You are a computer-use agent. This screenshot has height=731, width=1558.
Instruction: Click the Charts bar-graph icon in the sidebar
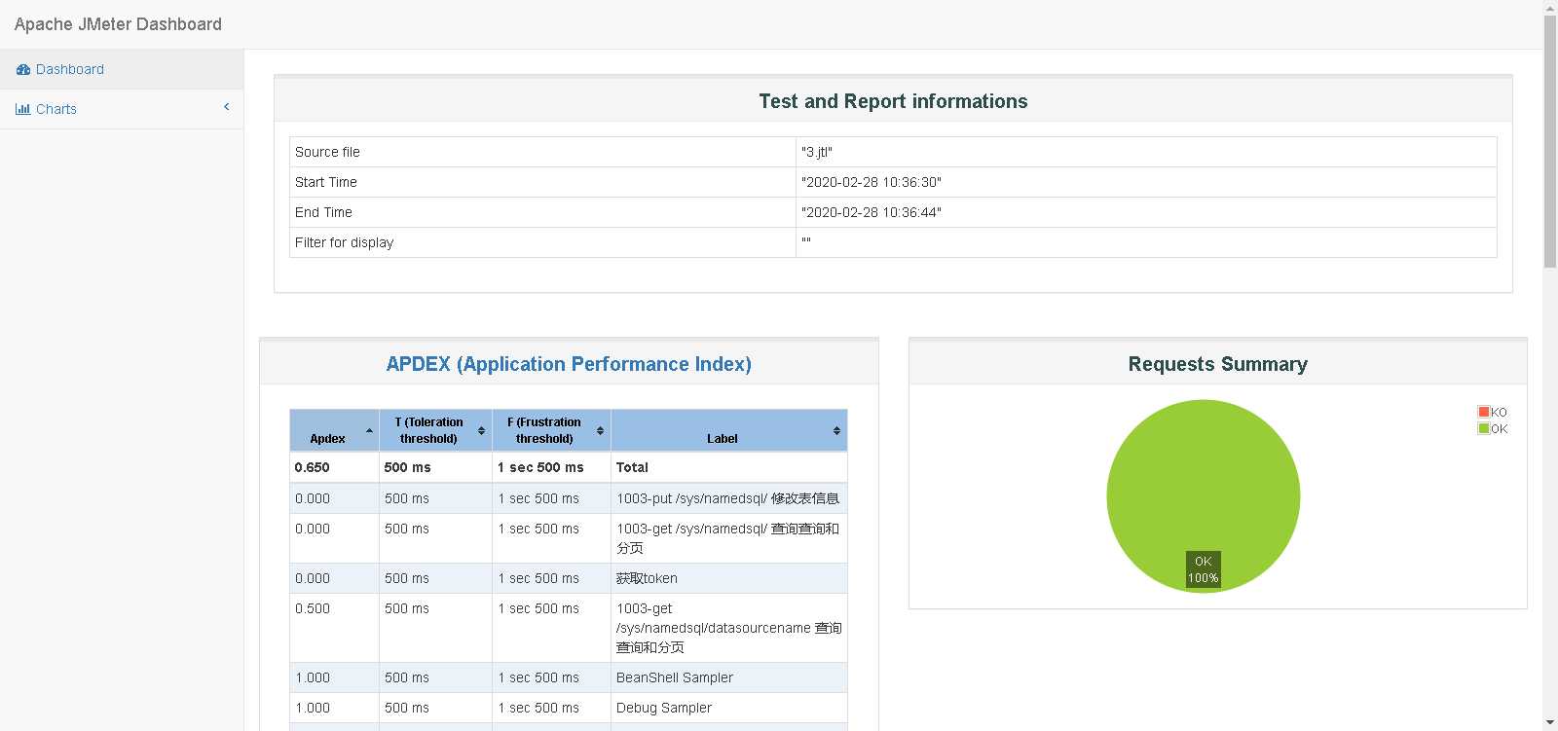(22, 109)
